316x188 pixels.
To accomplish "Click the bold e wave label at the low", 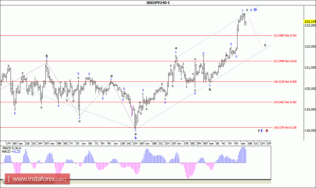I will click(136, 134).
